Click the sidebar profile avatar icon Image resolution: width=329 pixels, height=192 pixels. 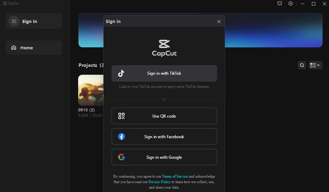click(14, 21)
